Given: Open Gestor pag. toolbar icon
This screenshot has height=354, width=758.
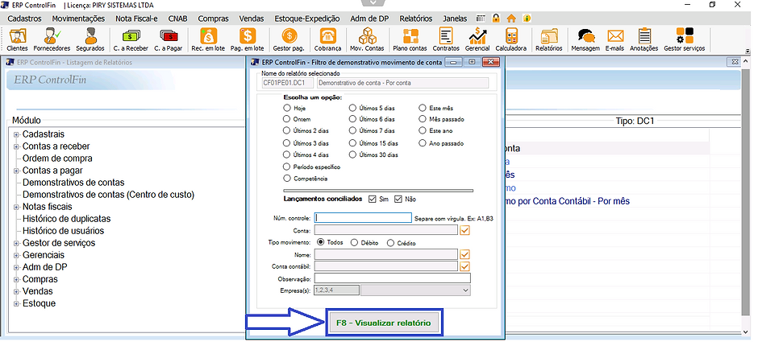Looking at the screenshot, I should click(x=289, y=39).
